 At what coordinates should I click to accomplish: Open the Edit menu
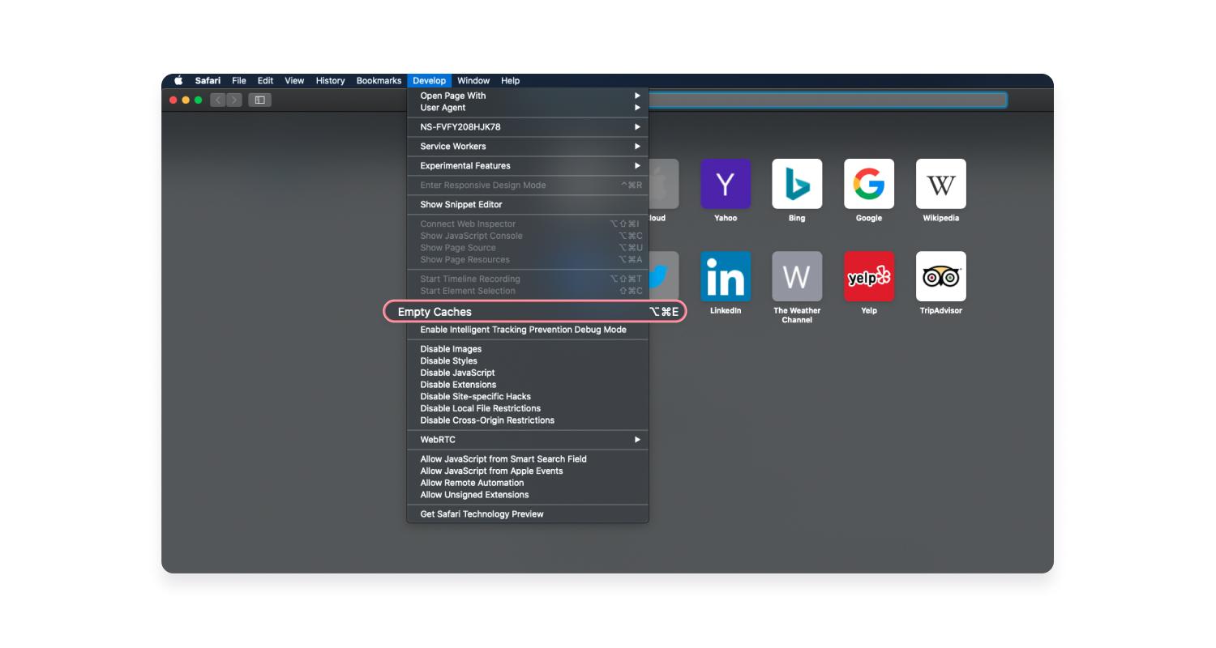265,80
